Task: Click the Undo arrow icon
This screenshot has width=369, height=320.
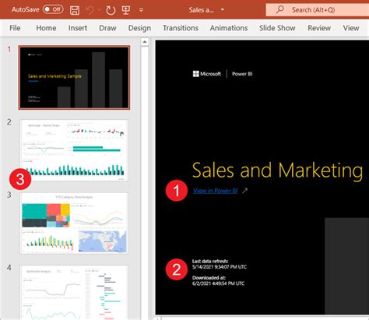Action: click(x=90, y=10)
